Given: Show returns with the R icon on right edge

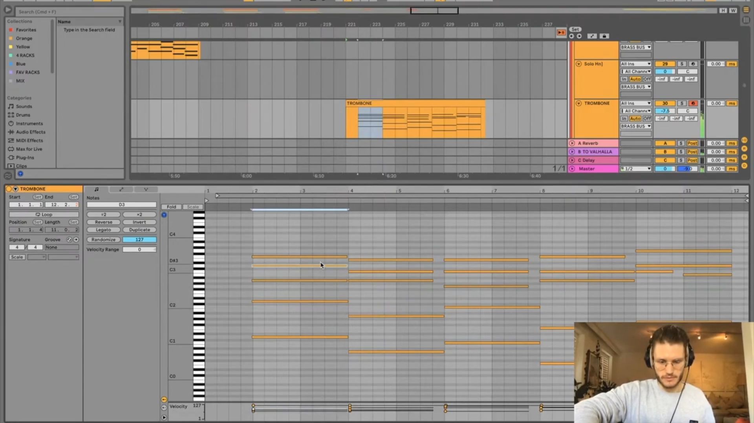Looking at the screenshot, I should pyautogui.click(x=744, y=149).
